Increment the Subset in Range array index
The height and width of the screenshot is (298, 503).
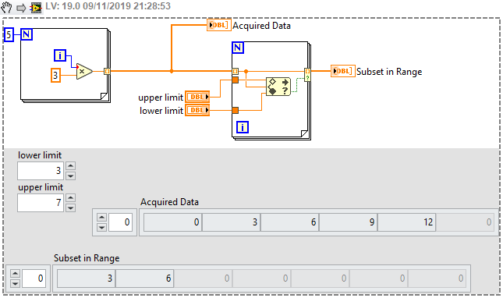click(x=15, y=274)
